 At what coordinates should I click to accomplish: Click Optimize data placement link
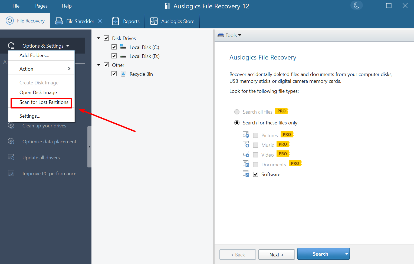point(49,142)
